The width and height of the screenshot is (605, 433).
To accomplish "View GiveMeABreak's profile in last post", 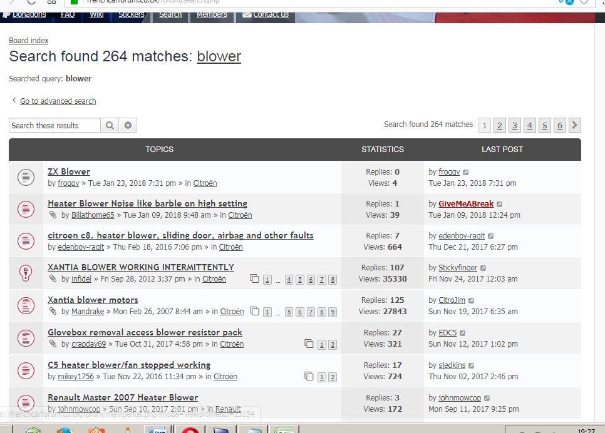I will tap(466, 203).
